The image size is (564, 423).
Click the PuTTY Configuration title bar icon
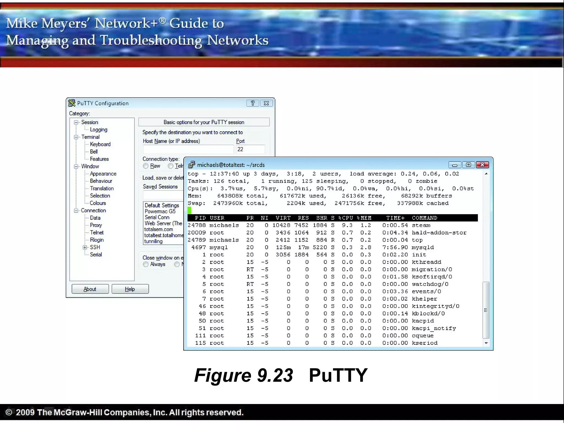tap(72, 103)
